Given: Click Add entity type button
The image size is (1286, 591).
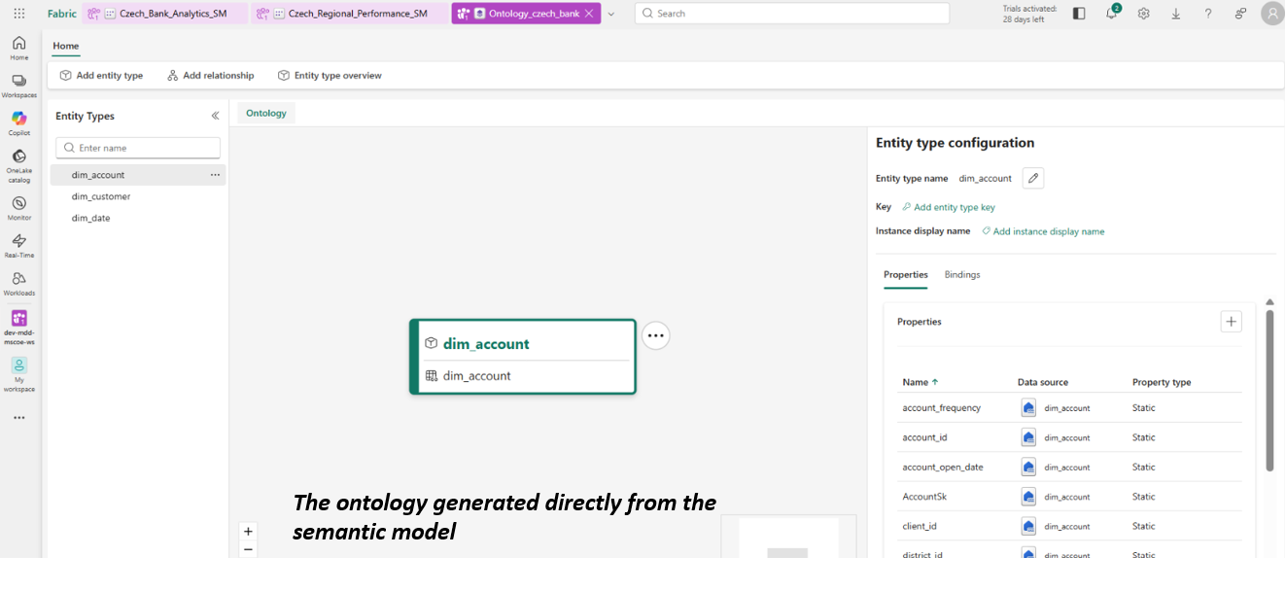Looking at the screenshot, I should pos(101,76).
